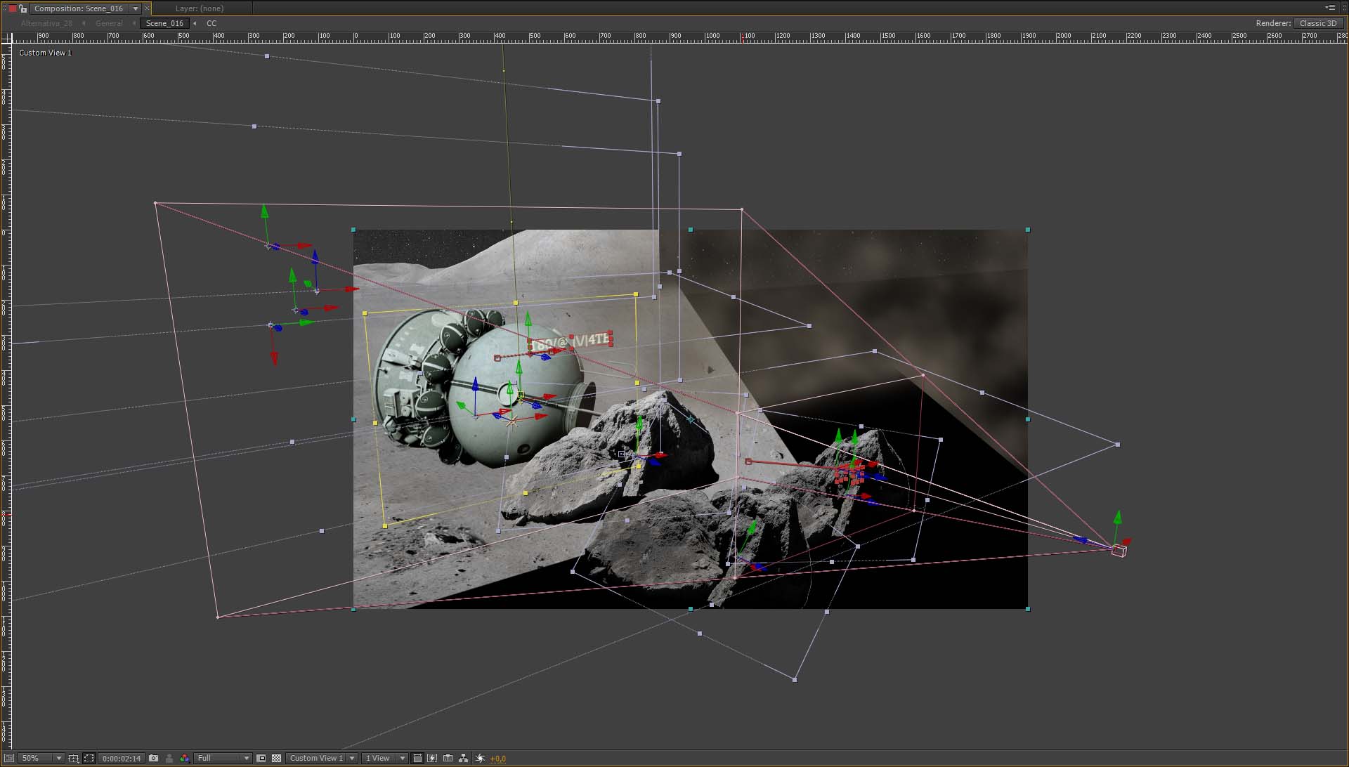Open Show Channel and Color Management icon

click(184, 758)
